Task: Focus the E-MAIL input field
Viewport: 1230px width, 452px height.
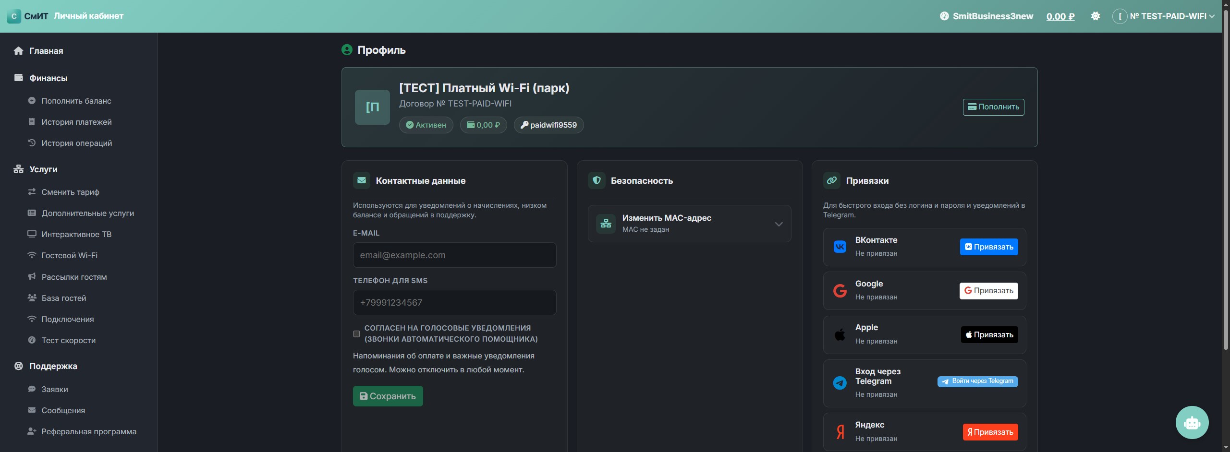Action: (x=454, y=255)
